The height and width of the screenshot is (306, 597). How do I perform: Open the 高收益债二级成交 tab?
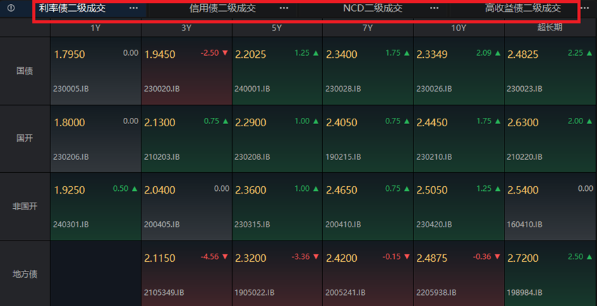(x=522, y=8)
